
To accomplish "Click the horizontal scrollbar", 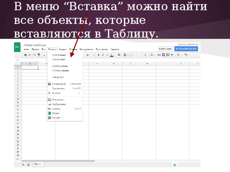I will pyautogui.click(x=58, y=161).
